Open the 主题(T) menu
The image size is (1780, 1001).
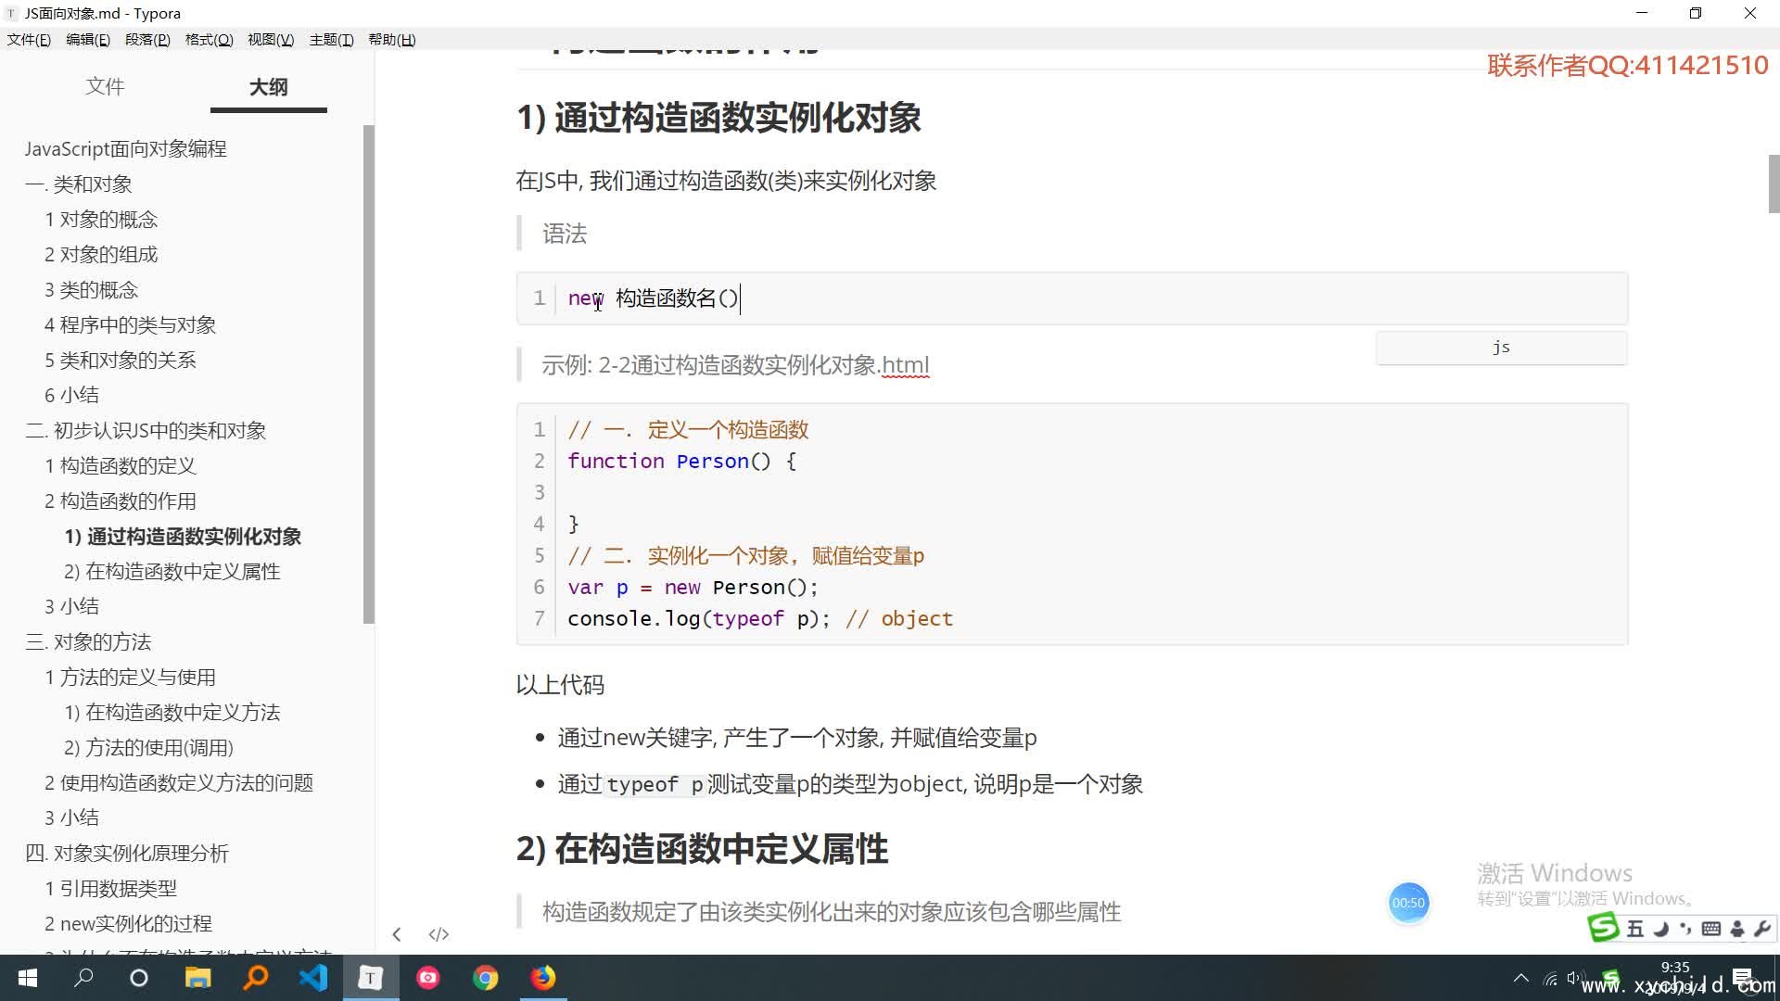coord(331,40)
